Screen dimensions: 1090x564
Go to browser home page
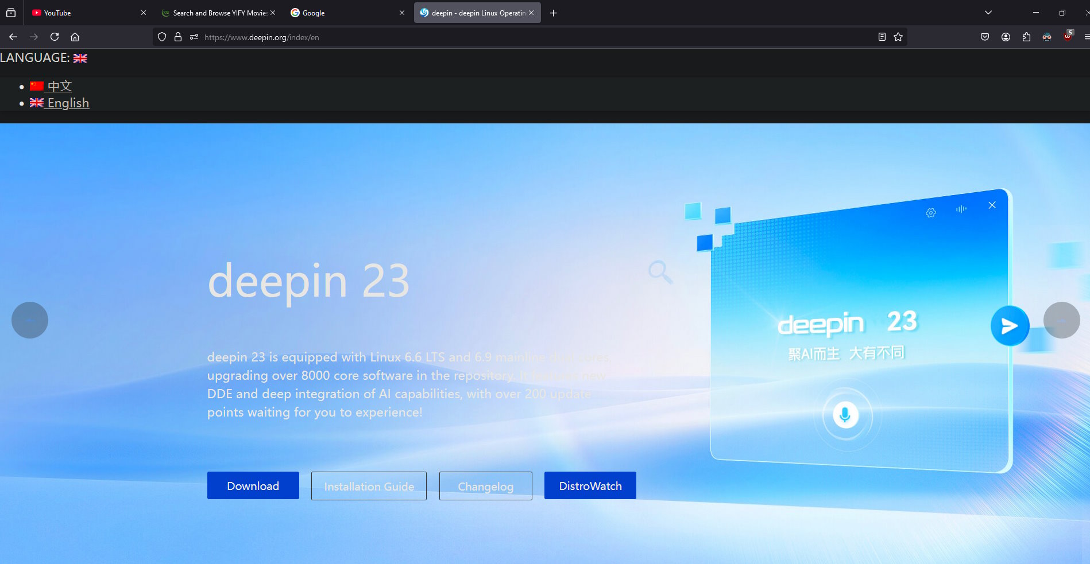click(x=75, y=37)
